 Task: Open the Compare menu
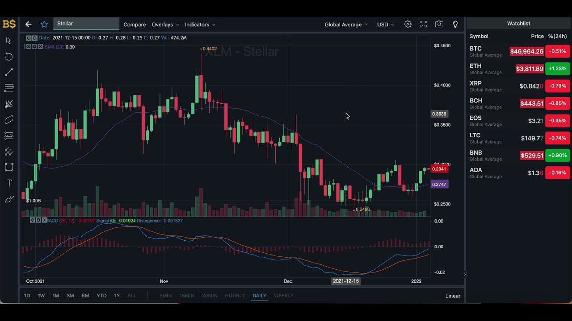[x=135, y=25]
